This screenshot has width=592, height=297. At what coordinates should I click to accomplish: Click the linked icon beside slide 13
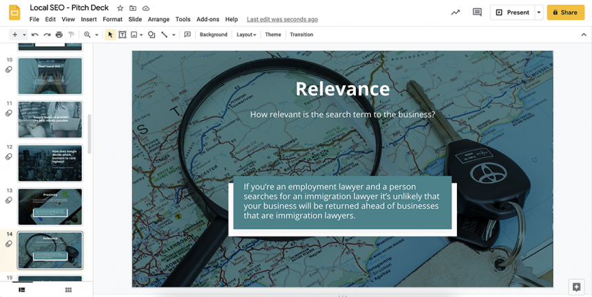[9, 201]
